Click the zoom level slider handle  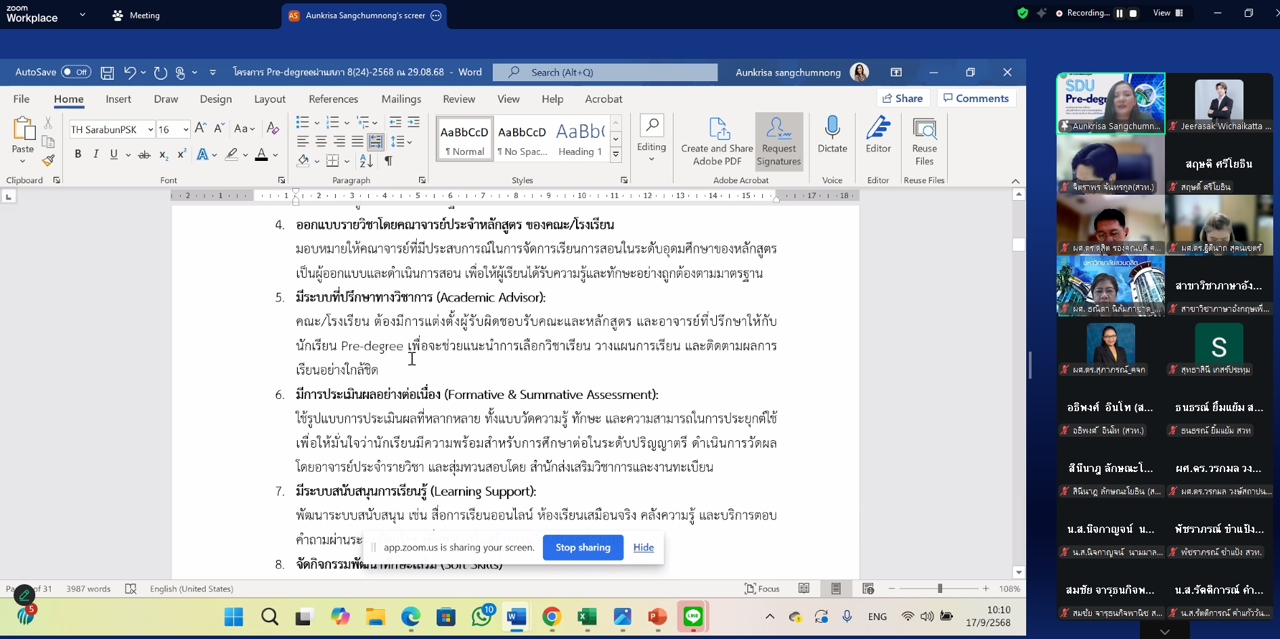point(940,589)
